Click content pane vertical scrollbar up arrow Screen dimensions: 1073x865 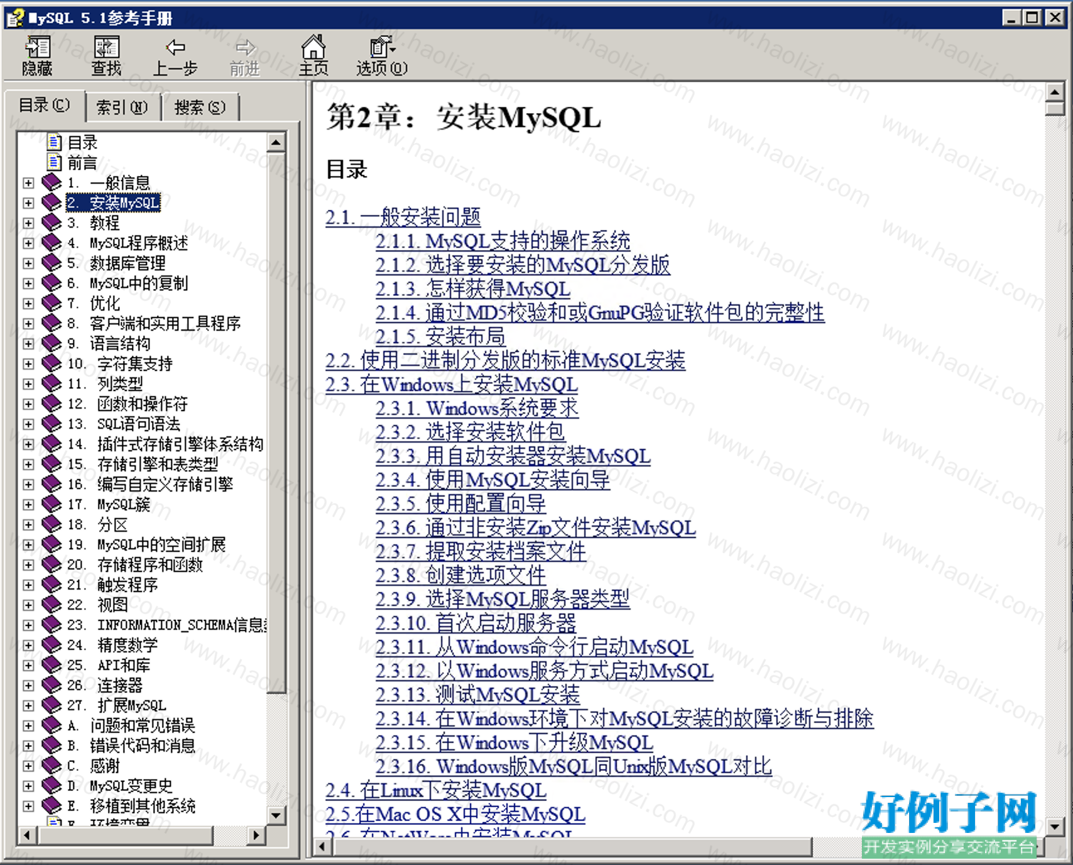[x=1055, y=92]
